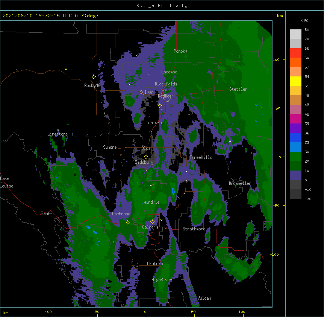Click the yellow diamond marker below RedDeer

tap(160, 106)
